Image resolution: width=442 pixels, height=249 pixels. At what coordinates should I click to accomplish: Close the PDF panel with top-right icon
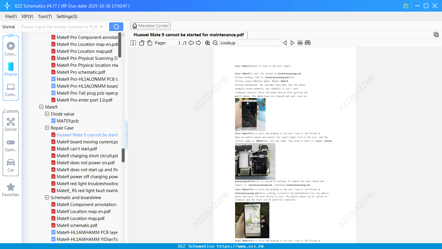(x=436, y=35)
